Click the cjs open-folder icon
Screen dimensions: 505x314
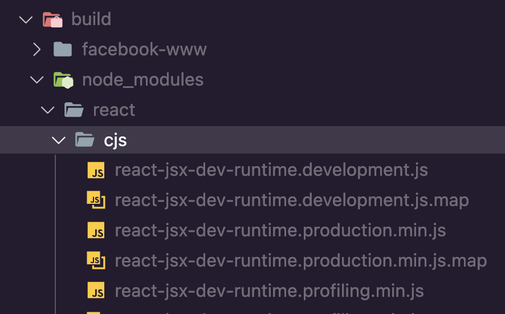pyautogui.click(x=85, y=140)
